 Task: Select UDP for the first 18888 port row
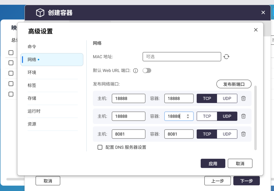tap(227, 98)
